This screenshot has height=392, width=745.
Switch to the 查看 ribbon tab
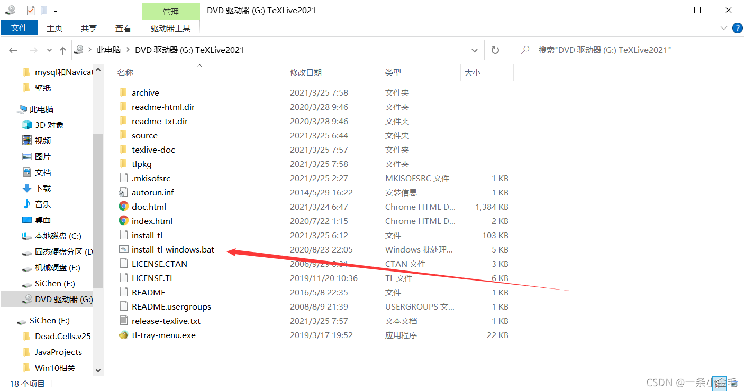point(123,28)
